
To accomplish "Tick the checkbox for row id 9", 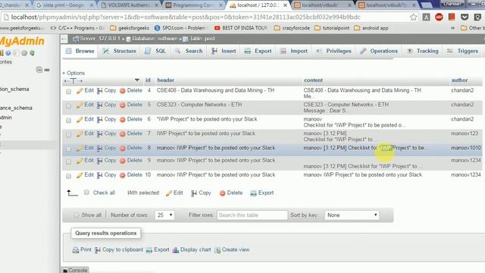I will (68, 162).
